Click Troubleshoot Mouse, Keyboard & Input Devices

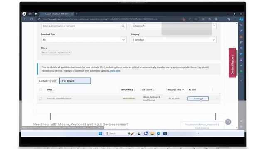(202, 126)
